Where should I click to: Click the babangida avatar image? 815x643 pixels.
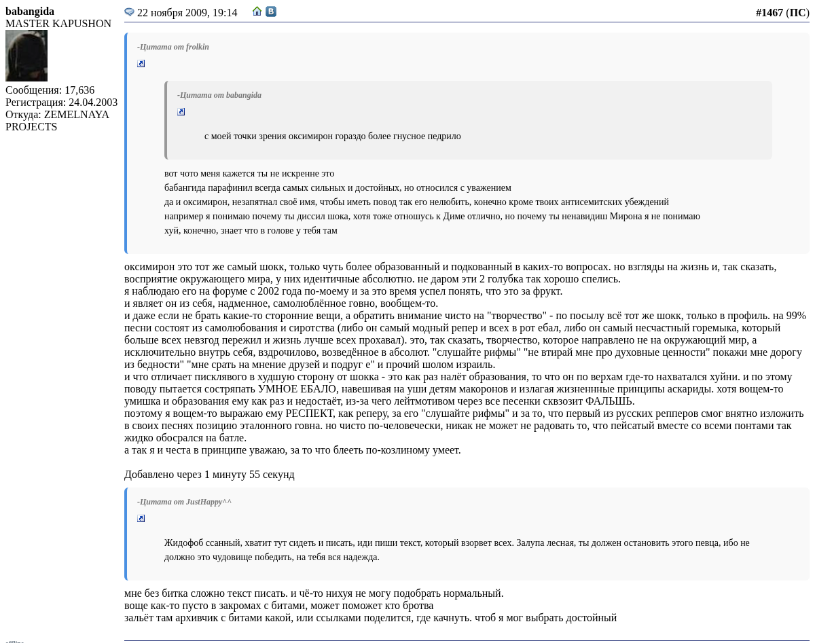click(x=26, y=56)
